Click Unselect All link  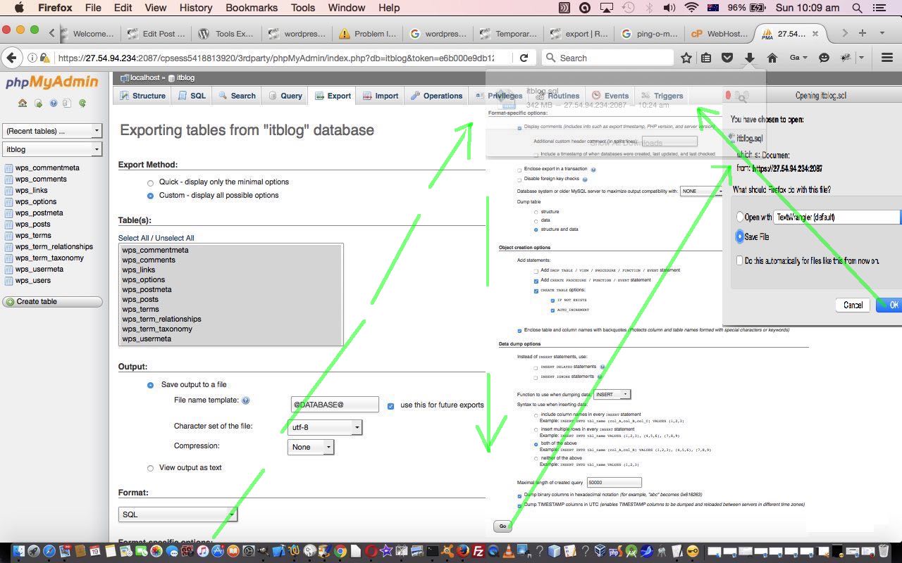[x=175, y=239]
